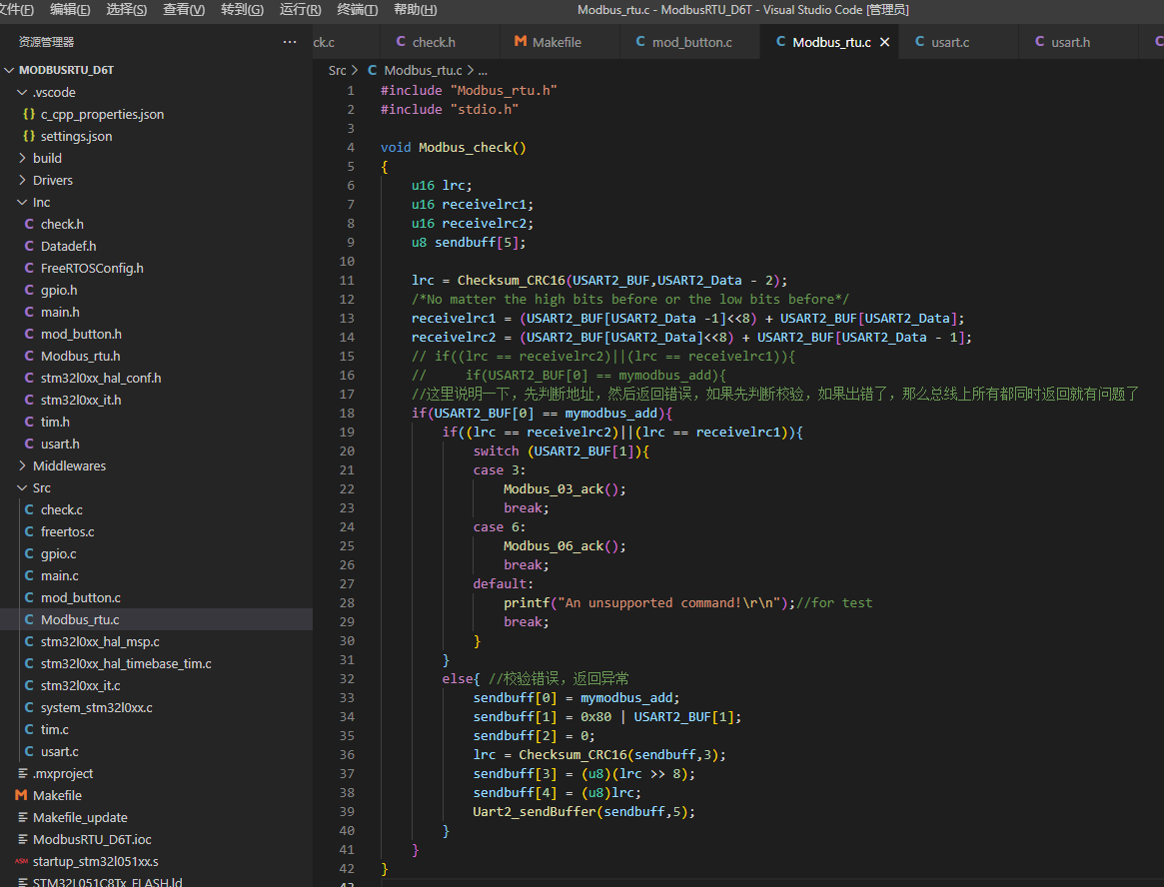Open usart.c in explorer tree
1164x887 pixels.
[156, 752]
